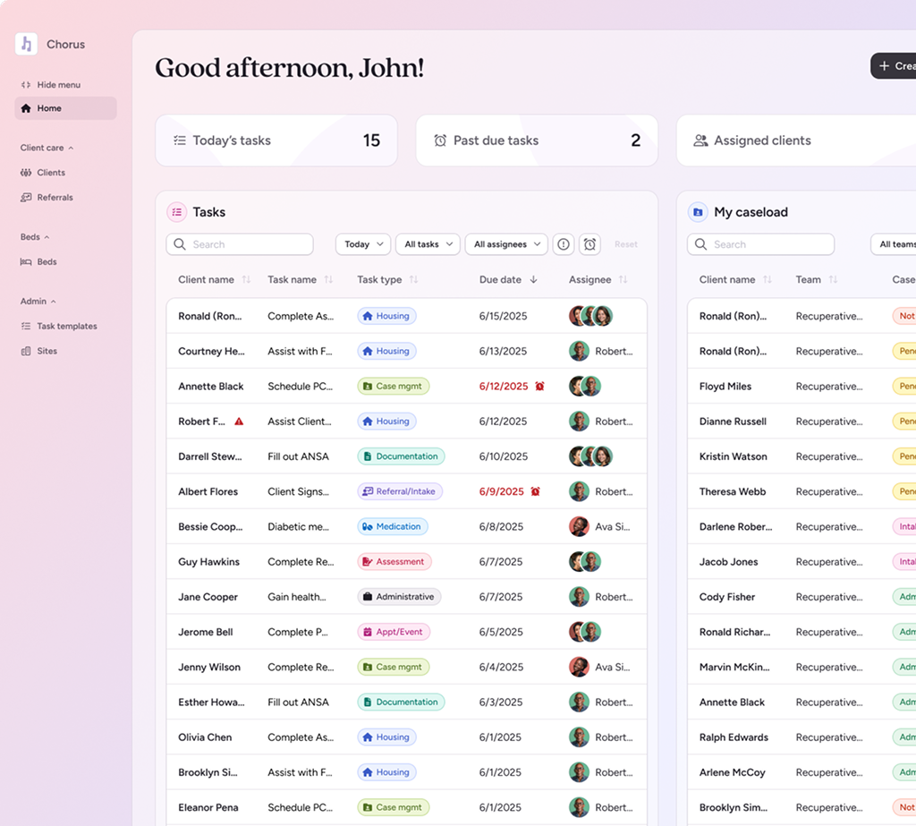Open Floyd Miles in My caseload

725,386
